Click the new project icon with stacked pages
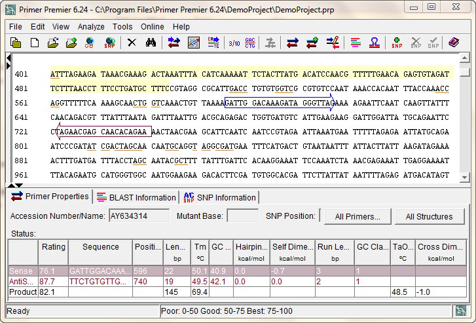The height and width of the screenshot is (323, 476). [16, 43]
